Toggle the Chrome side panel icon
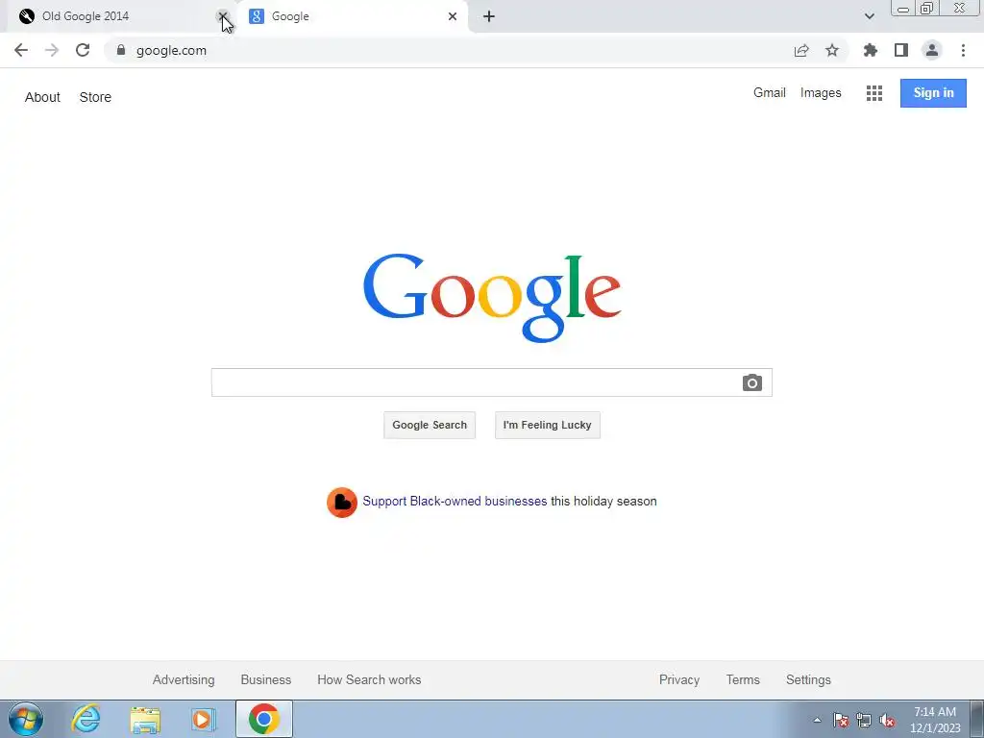Screen dimensions: 984x738 [x=901, y=50]
